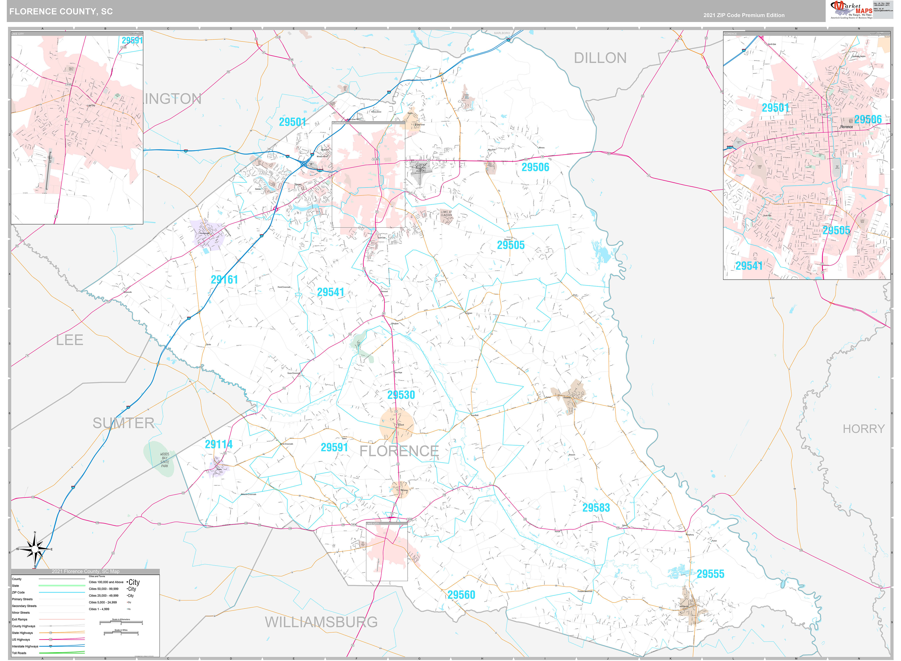Click the "Secondary Streets" legend entry

[24, 606]
